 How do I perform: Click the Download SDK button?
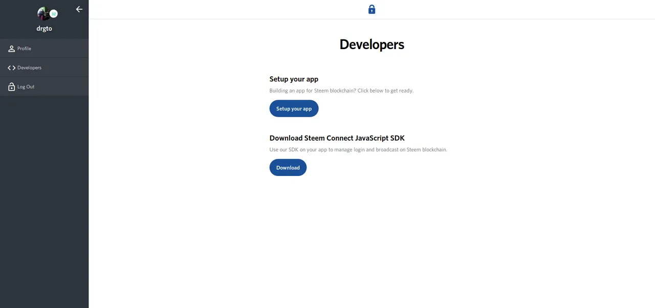click(x=288, y=167)
